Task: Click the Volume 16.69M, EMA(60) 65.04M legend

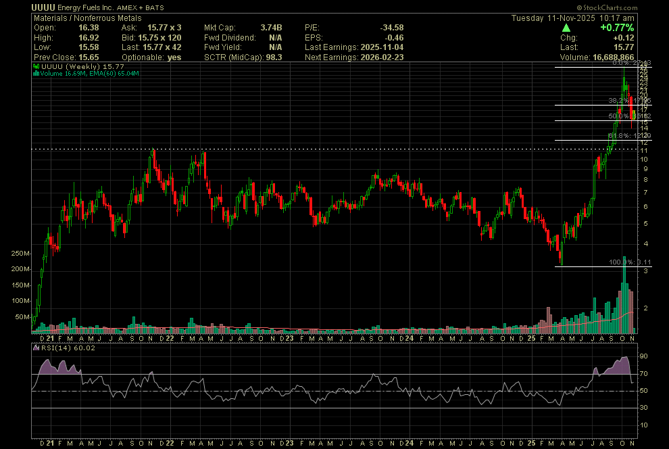Action: pos(90,74)
